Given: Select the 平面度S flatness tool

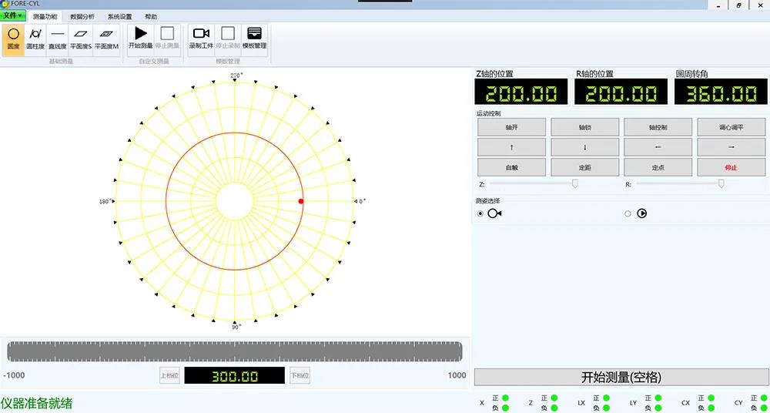Looking at the screenshot, I should (x=80, y=39).
